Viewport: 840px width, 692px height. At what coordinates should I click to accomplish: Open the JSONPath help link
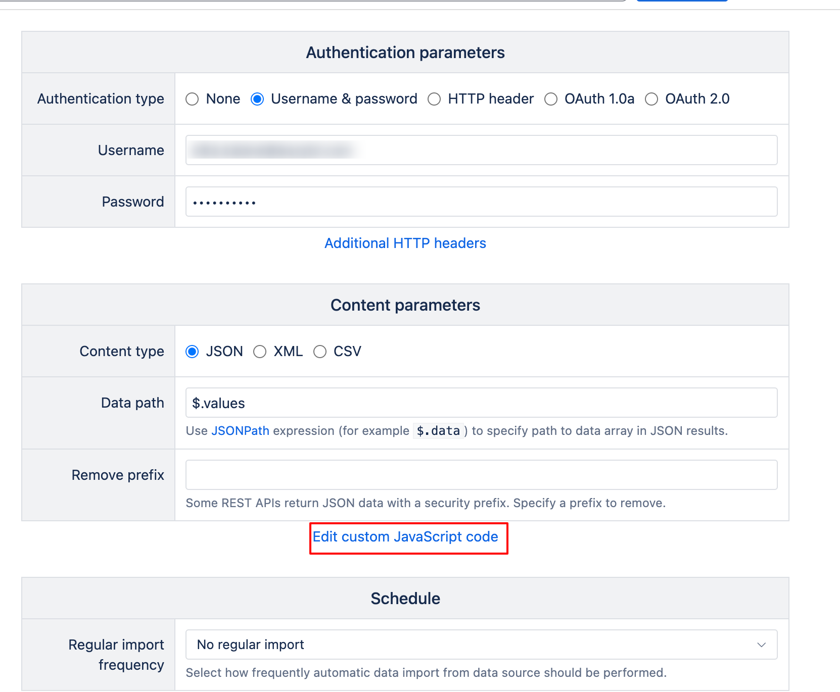pos(240,431)
